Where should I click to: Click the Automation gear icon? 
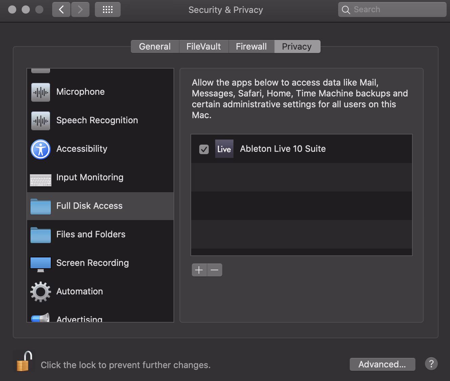click(x=40, y=291)
